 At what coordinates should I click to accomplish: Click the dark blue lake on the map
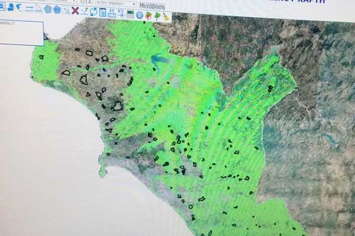[x=159, y=60]
